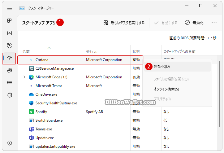224x153 pixels.
Task: Minimize the Task Manager window
Action: pos(187,6)
